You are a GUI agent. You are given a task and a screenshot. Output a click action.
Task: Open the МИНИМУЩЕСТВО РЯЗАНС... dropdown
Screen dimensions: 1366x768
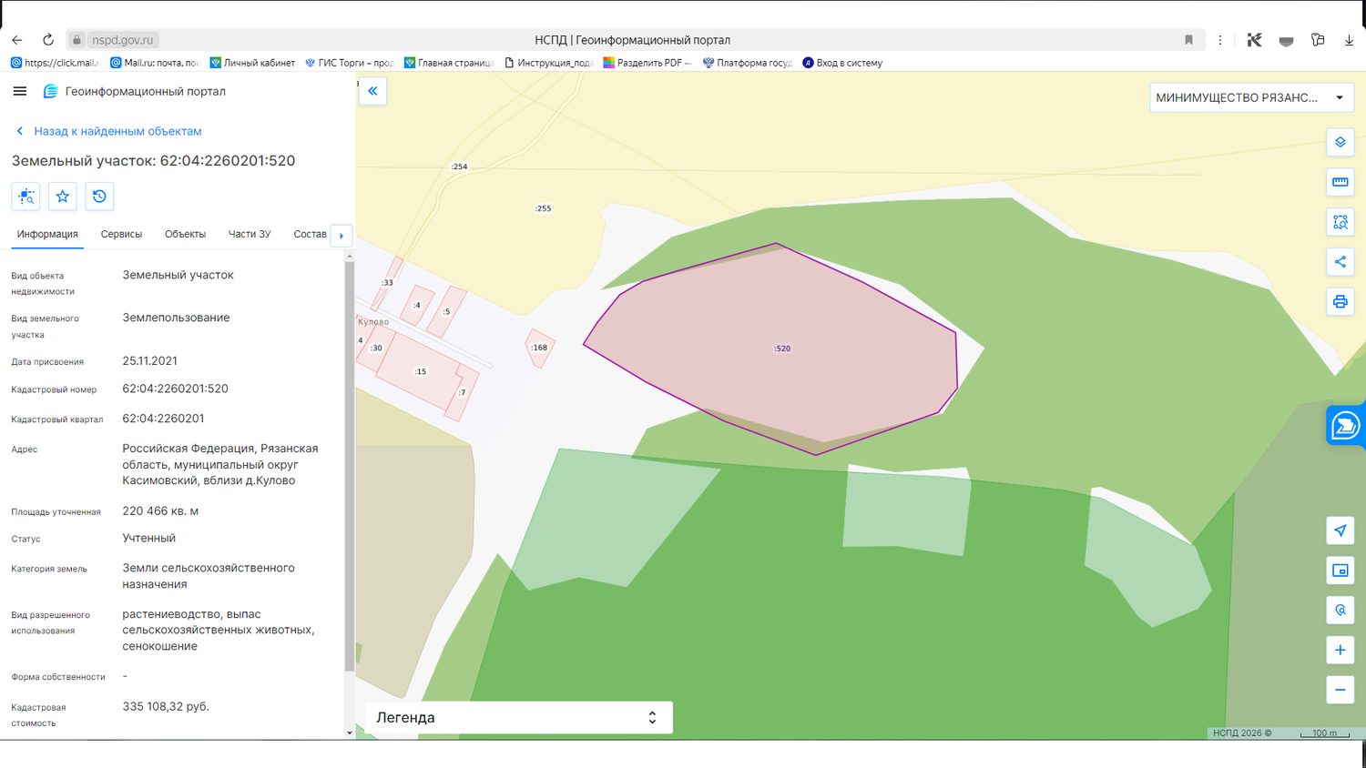point(1251,97)
